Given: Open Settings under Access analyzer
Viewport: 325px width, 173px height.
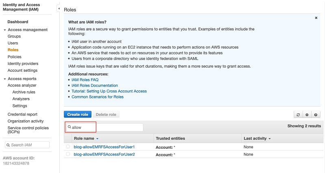Looking at the screenshot, I should coord(19,106).
